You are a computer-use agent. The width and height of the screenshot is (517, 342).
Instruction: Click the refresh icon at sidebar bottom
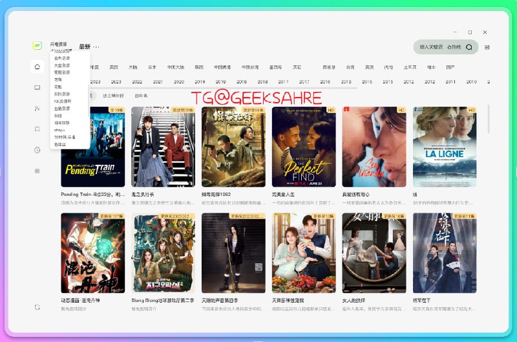pyautogui.click(x=37, y=306)
